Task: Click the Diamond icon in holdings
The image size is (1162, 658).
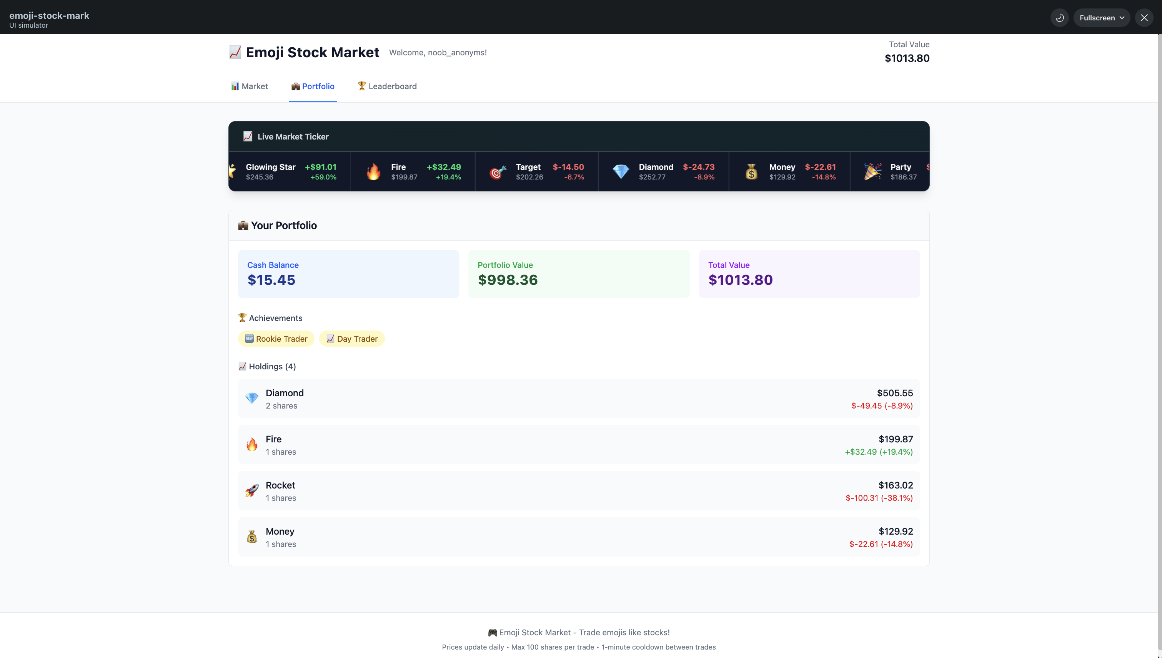Action: [252, 398]
